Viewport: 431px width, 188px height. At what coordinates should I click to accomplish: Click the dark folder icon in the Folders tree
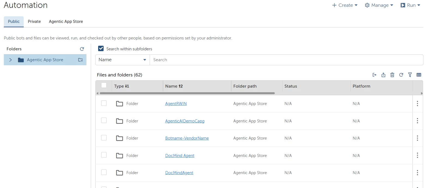pyautogui.click(x=21, y=60)
